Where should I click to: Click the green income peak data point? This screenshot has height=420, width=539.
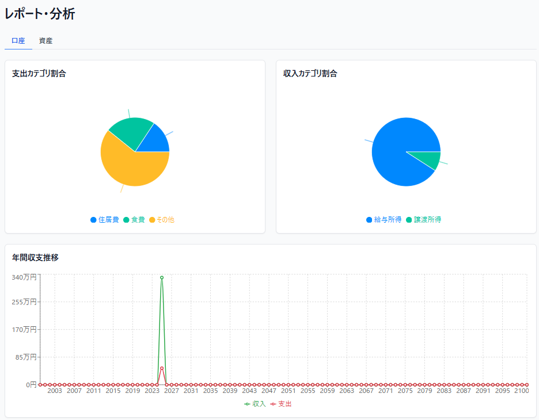click(x=162, y=277)
